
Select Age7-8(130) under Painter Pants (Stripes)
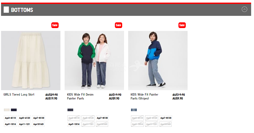tap(166, 118)
